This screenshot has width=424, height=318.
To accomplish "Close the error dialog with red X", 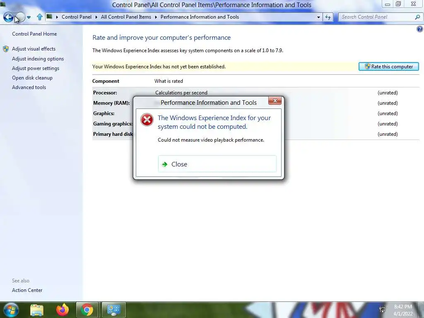I will coord(275,101).
